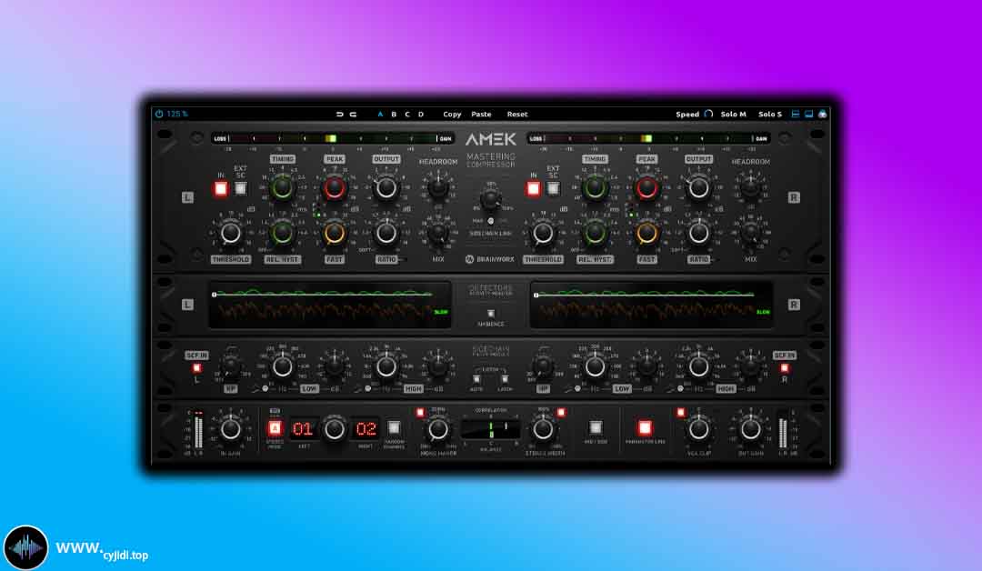982x571 pixels.
Task: Click the left channel number 01 display
Action: tap(303, 429)
